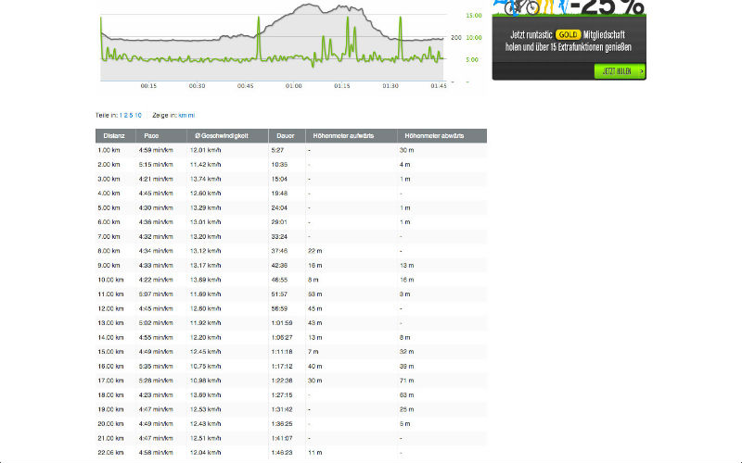Show distances in km
This screenshot has height=463, width=742.
pyautogui.click(x=182, y=115)
